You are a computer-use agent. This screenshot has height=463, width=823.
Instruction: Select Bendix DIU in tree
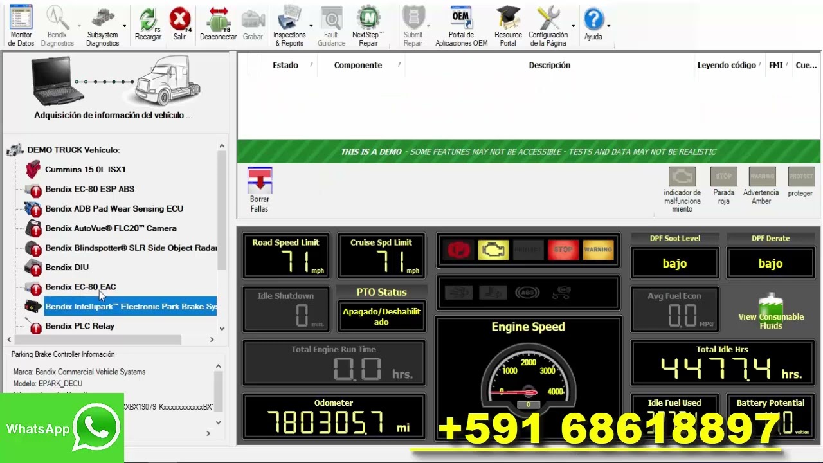click(67, 268)
